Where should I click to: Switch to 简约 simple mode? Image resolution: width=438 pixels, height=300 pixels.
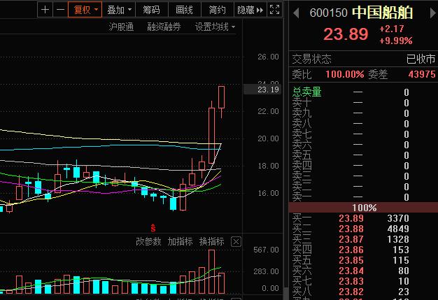[x=218, y=10]
